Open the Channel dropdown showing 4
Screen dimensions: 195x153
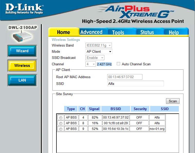91,64
